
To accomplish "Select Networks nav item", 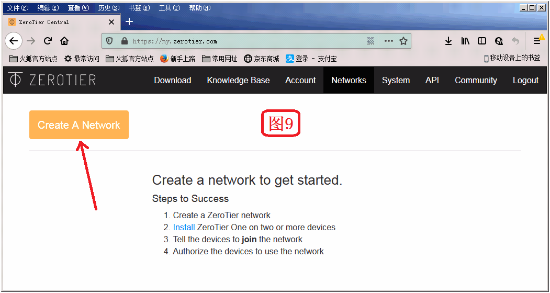I will click(x=349, y=80).
